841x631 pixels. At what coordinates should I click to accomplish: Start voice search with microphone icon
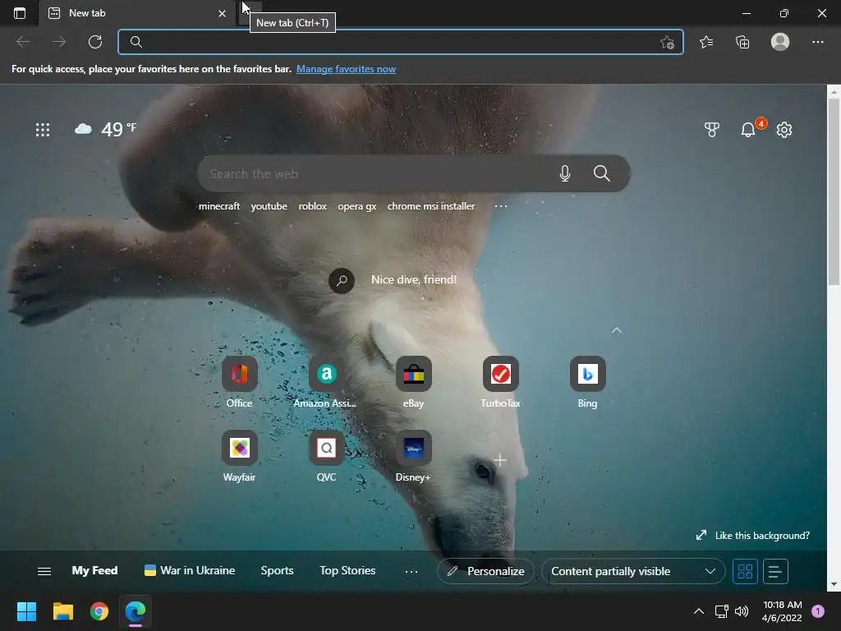[x=565, y=173]
